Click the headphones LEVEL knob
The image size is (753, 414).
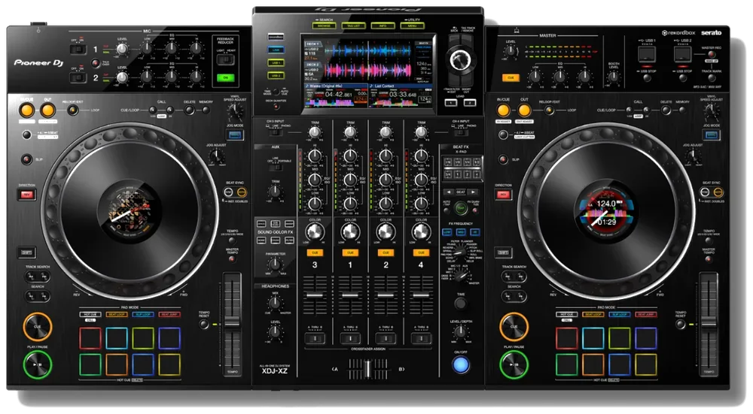(275, 331)
